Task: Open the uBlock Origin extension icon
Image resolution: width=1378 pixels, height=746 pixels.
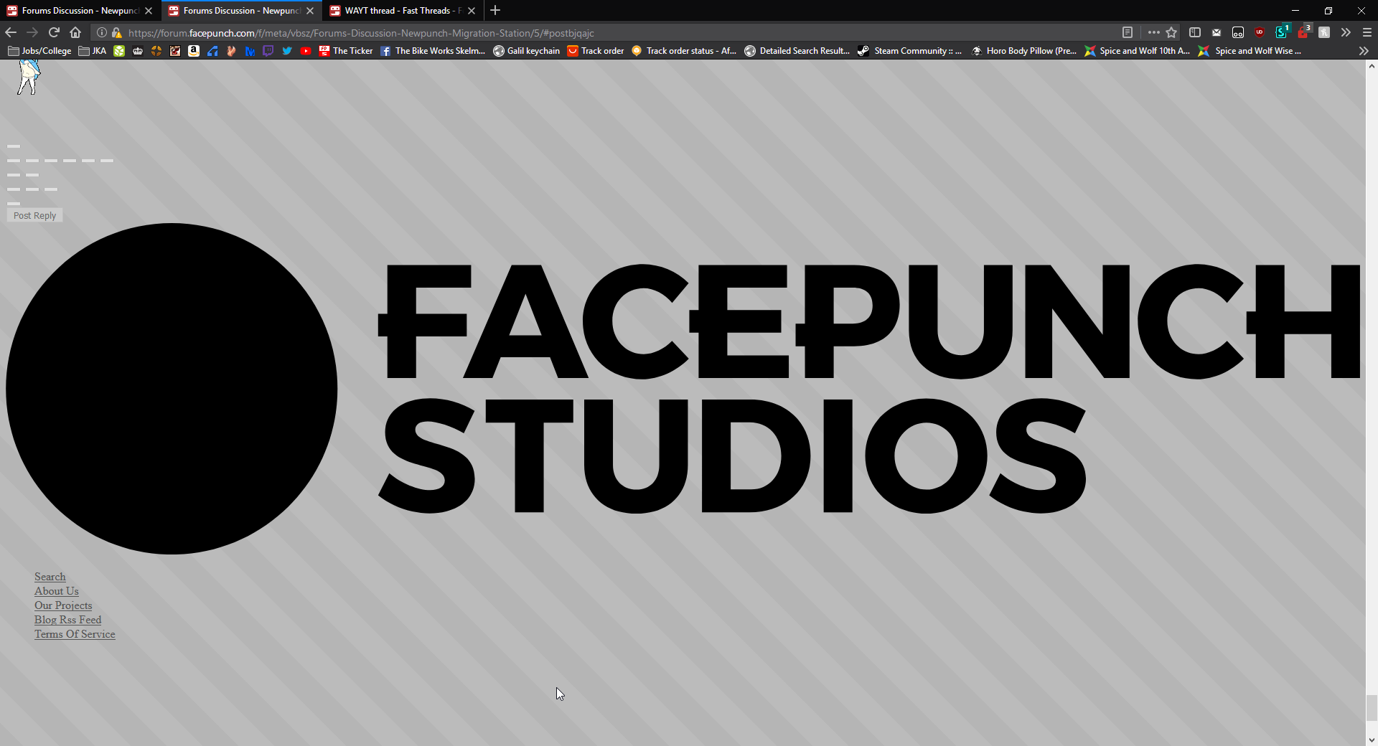Action: (1260, 32)
